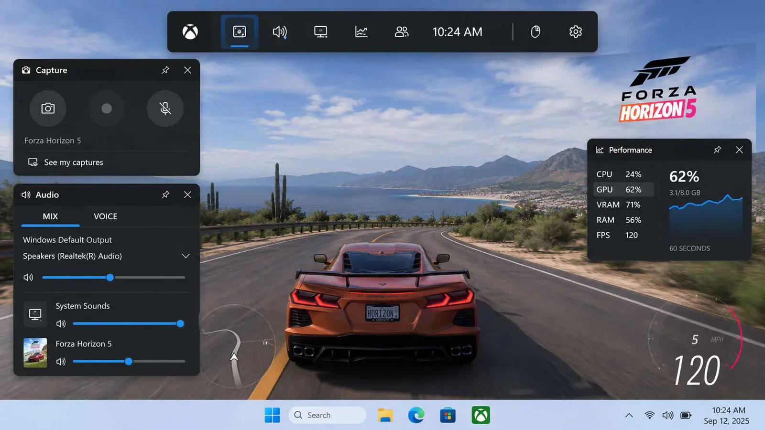Click the taskbar Search box
The image size is (765, 430).
tap(328, 415)
